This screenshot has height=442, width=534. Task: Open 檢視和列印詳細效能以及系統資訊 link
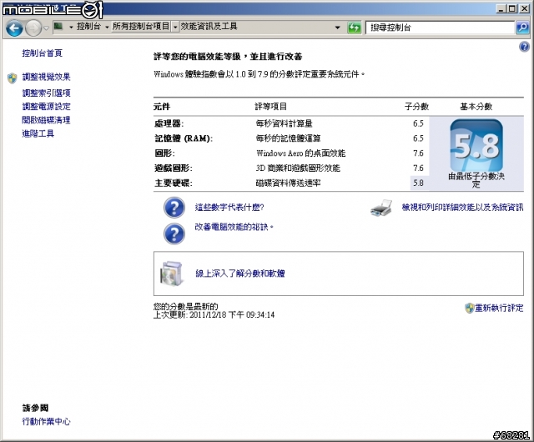pos(462,208)
